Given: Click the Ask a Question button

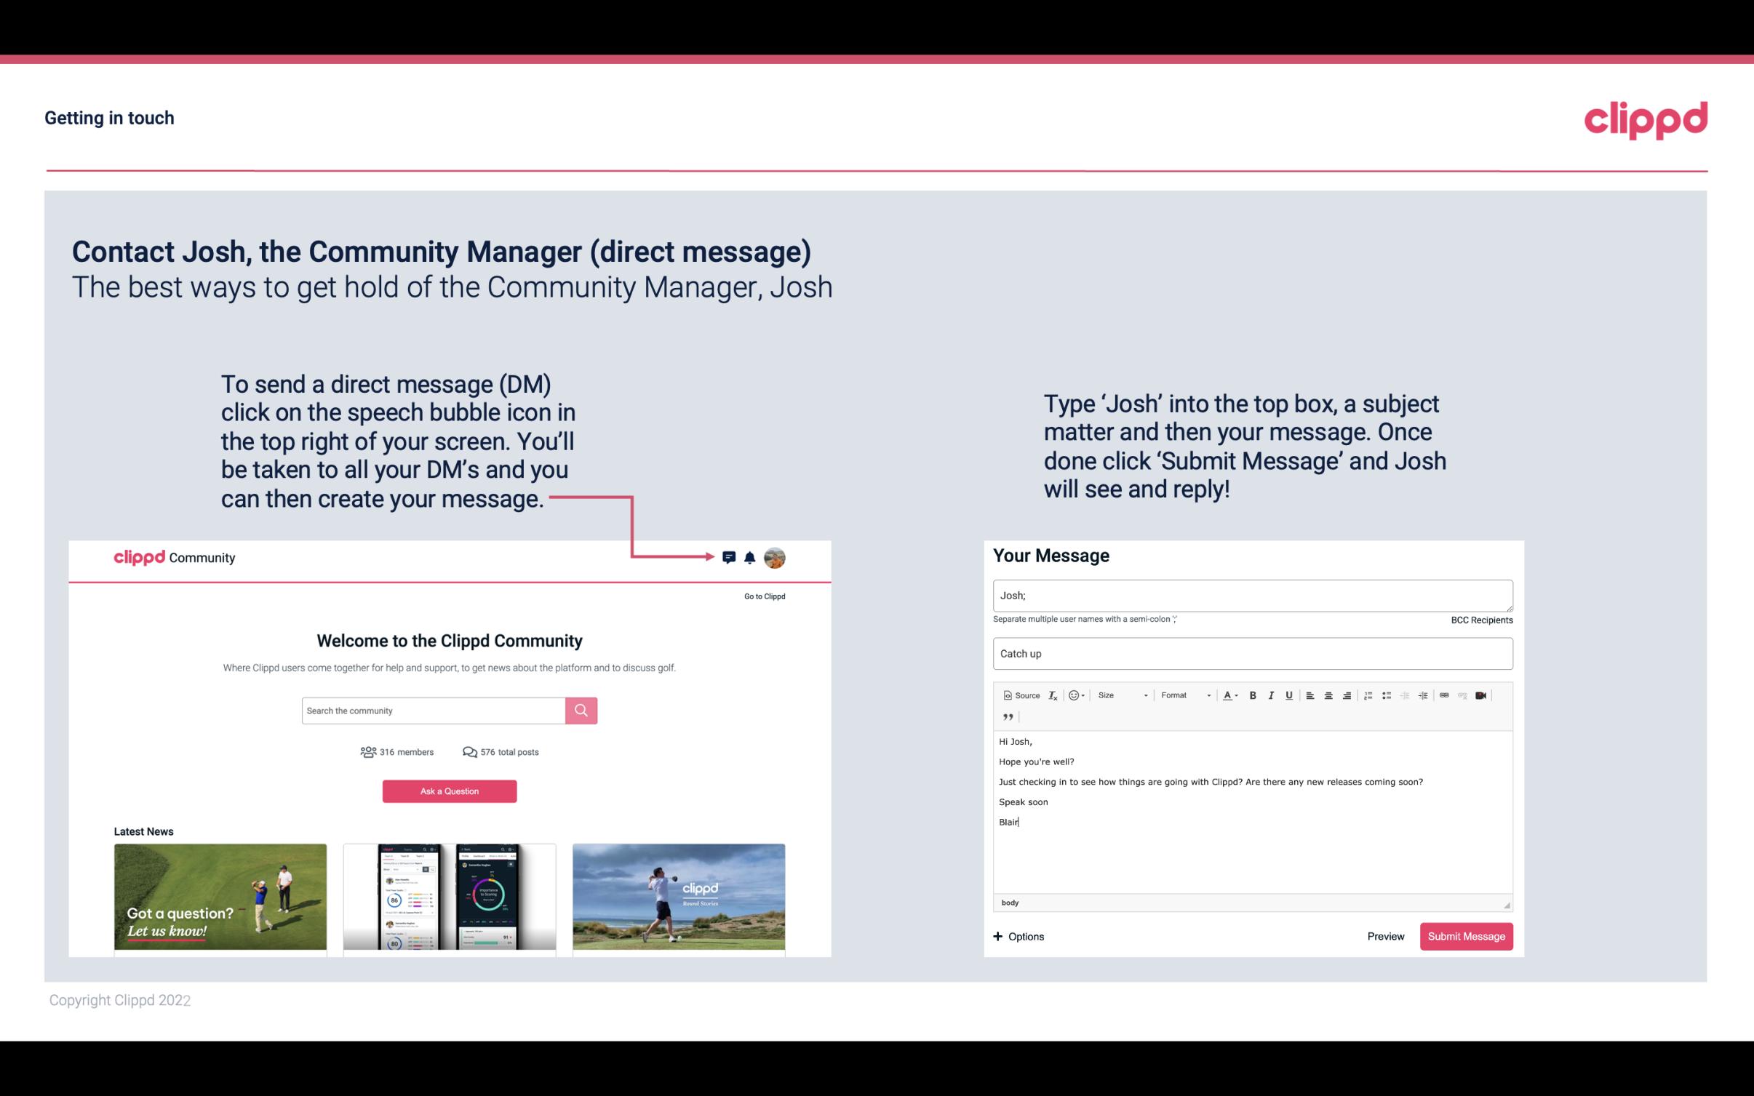Looking at the screenshot, I should point(448,789).
